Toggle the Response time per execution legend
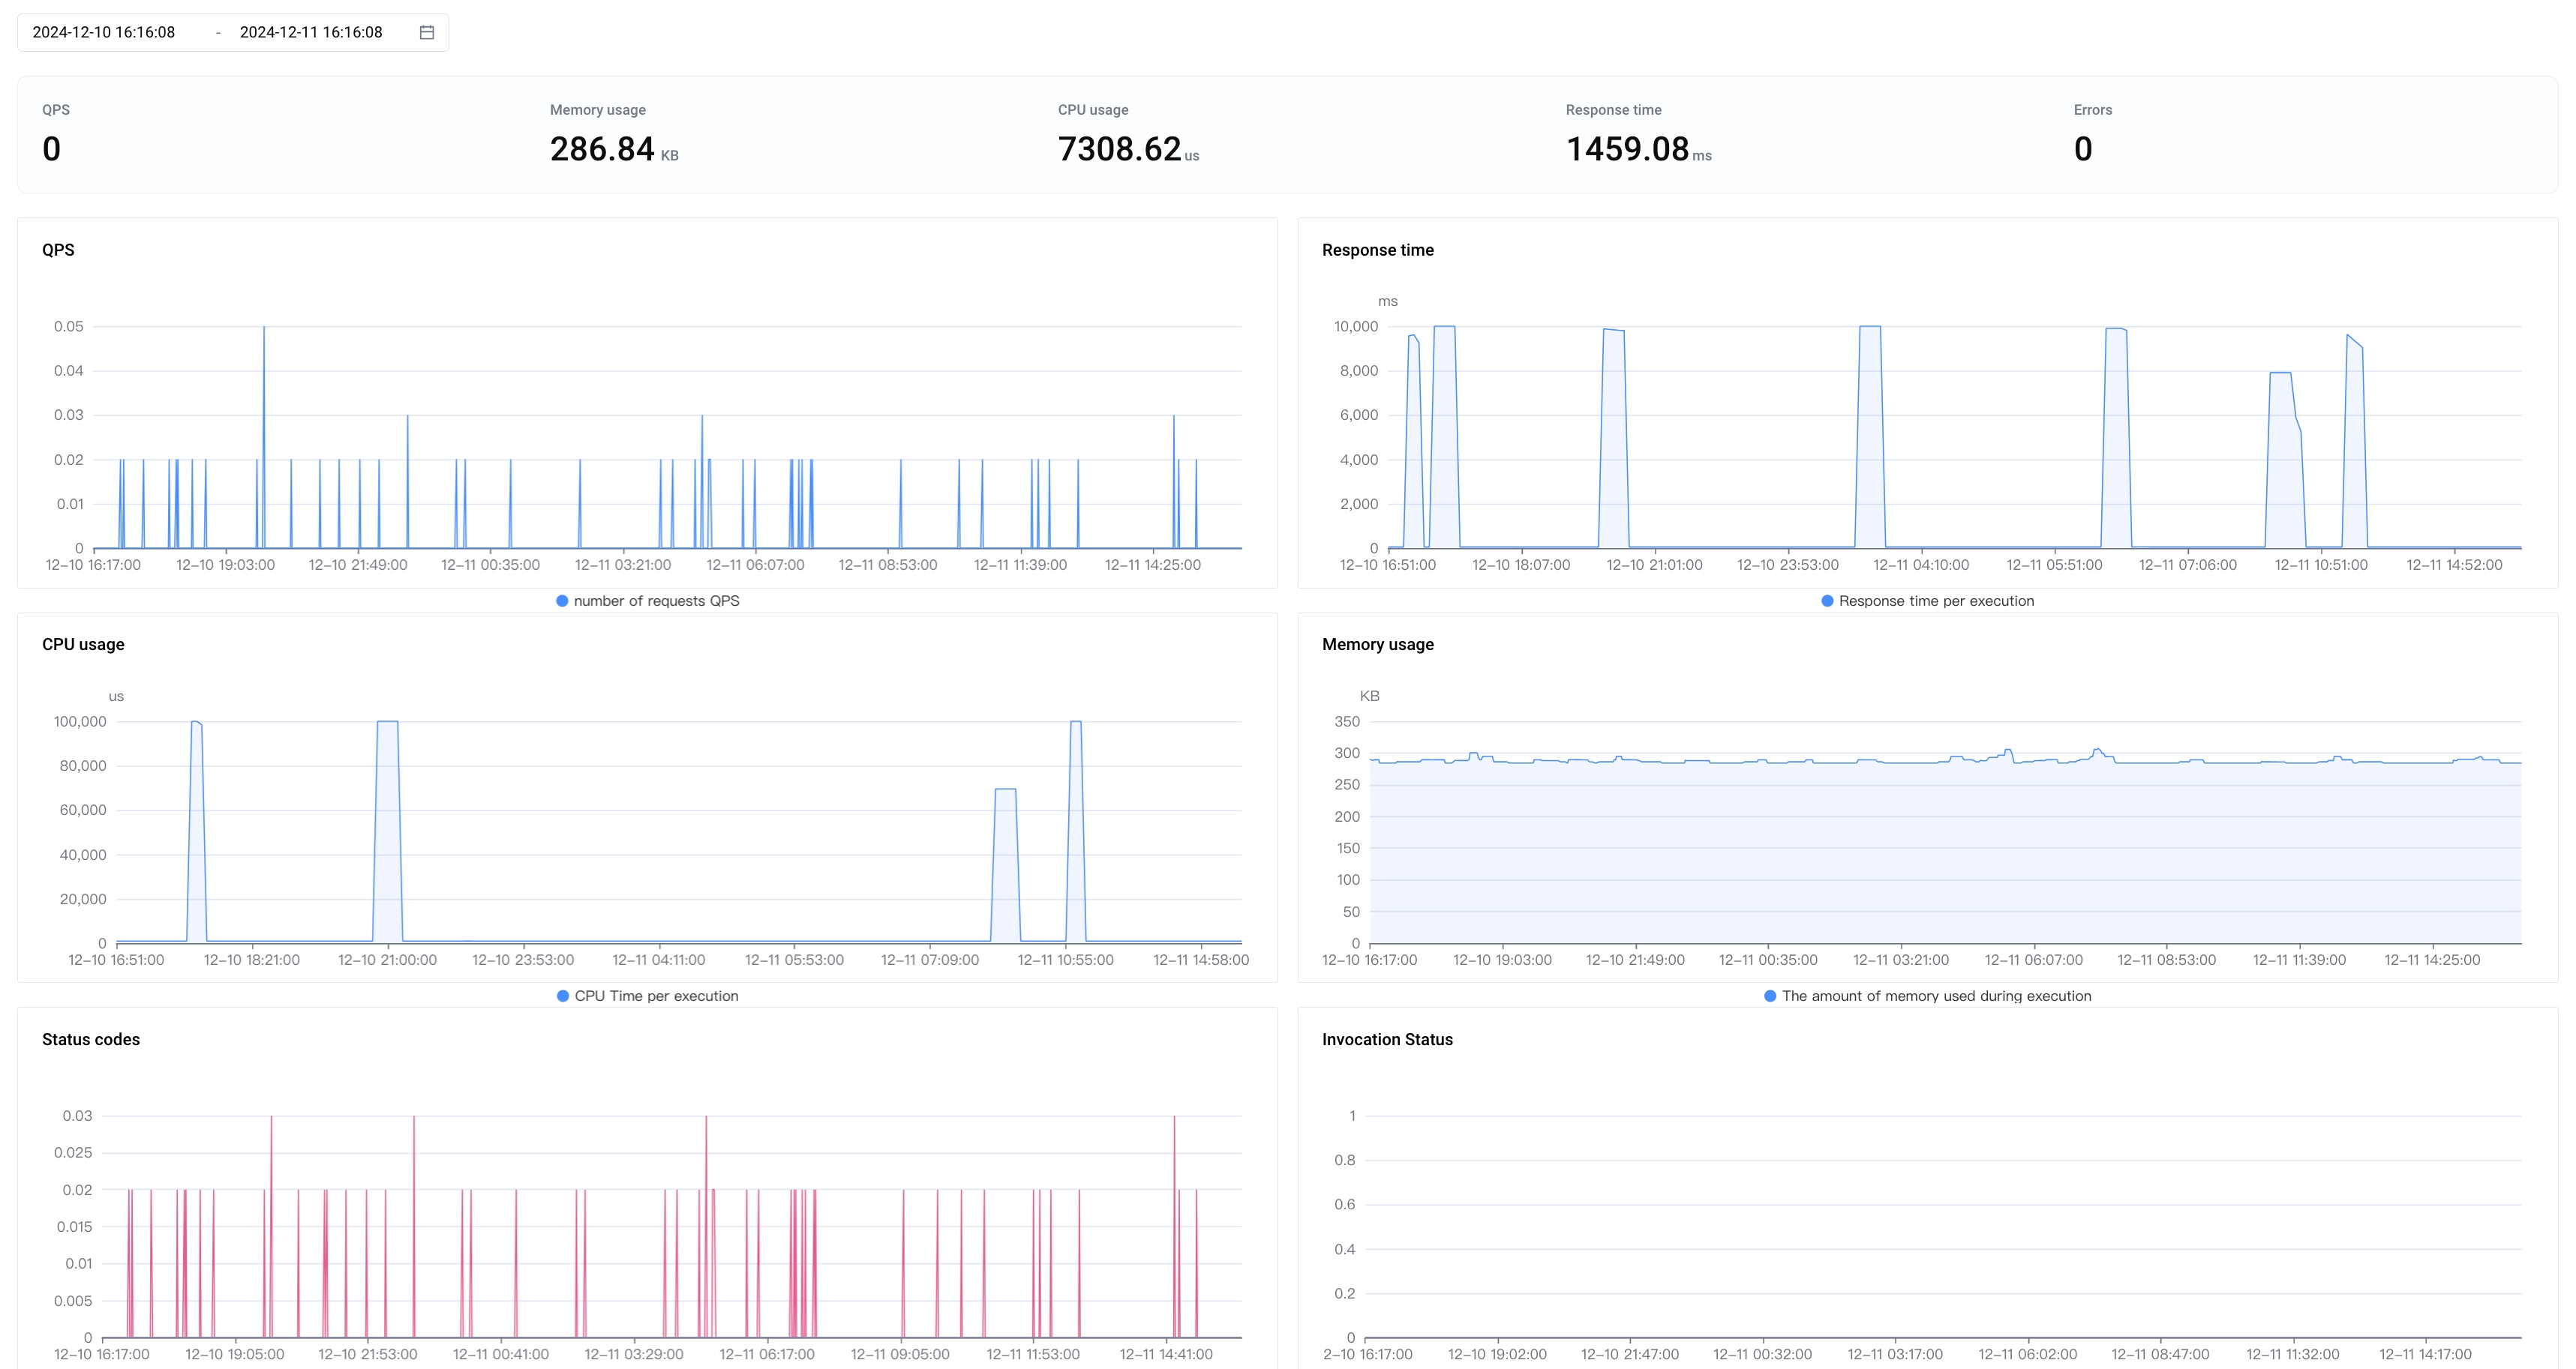2576x1369 pixels. click(x=1928, y=601)
